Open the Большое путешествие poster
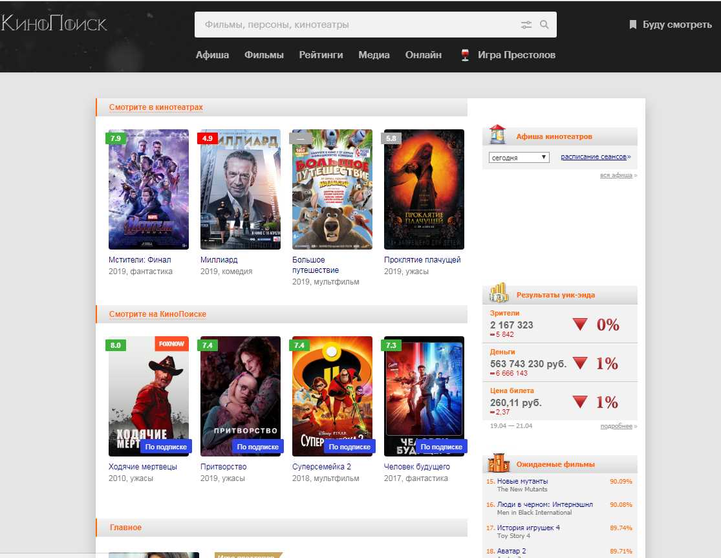Screen dimensions: 721x558 tap(332, 189)
